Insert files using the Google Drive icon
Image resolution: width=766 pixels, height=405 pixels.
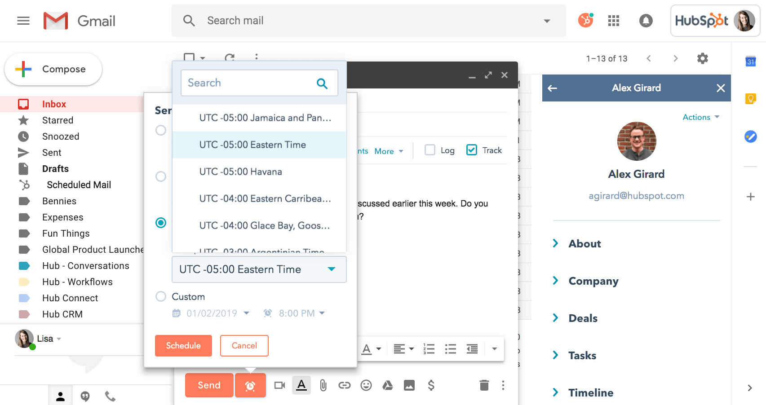387,385
